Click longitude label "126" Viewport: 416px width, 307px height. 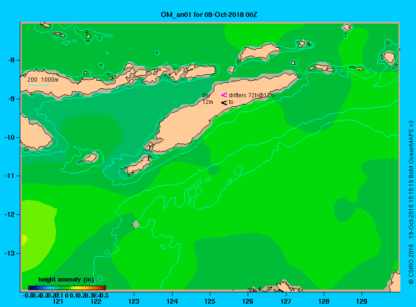(248, 301)
